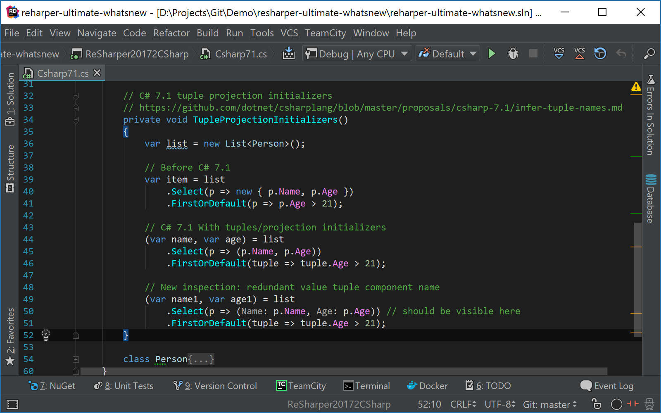Update project via VCS down arrow icon
Image resolution: width=661 pixels, height=413 pixels.
click(559, 53)
